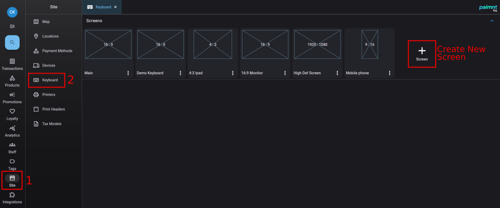The height and width of the screenshot is (208, 500).
Task: Open options menu for 16:9 Monitor
Action: [x=285, y=73]
